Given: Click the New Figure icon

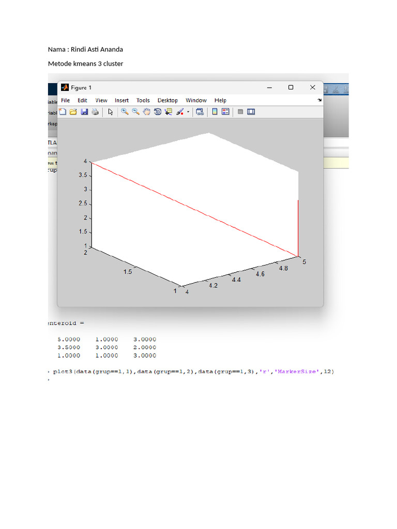Looking at the screenshot, I should (63, 112).
